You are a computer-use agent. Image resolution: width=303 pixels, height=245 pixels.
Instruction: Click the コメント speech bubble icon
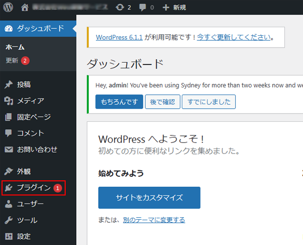point(9,133)
